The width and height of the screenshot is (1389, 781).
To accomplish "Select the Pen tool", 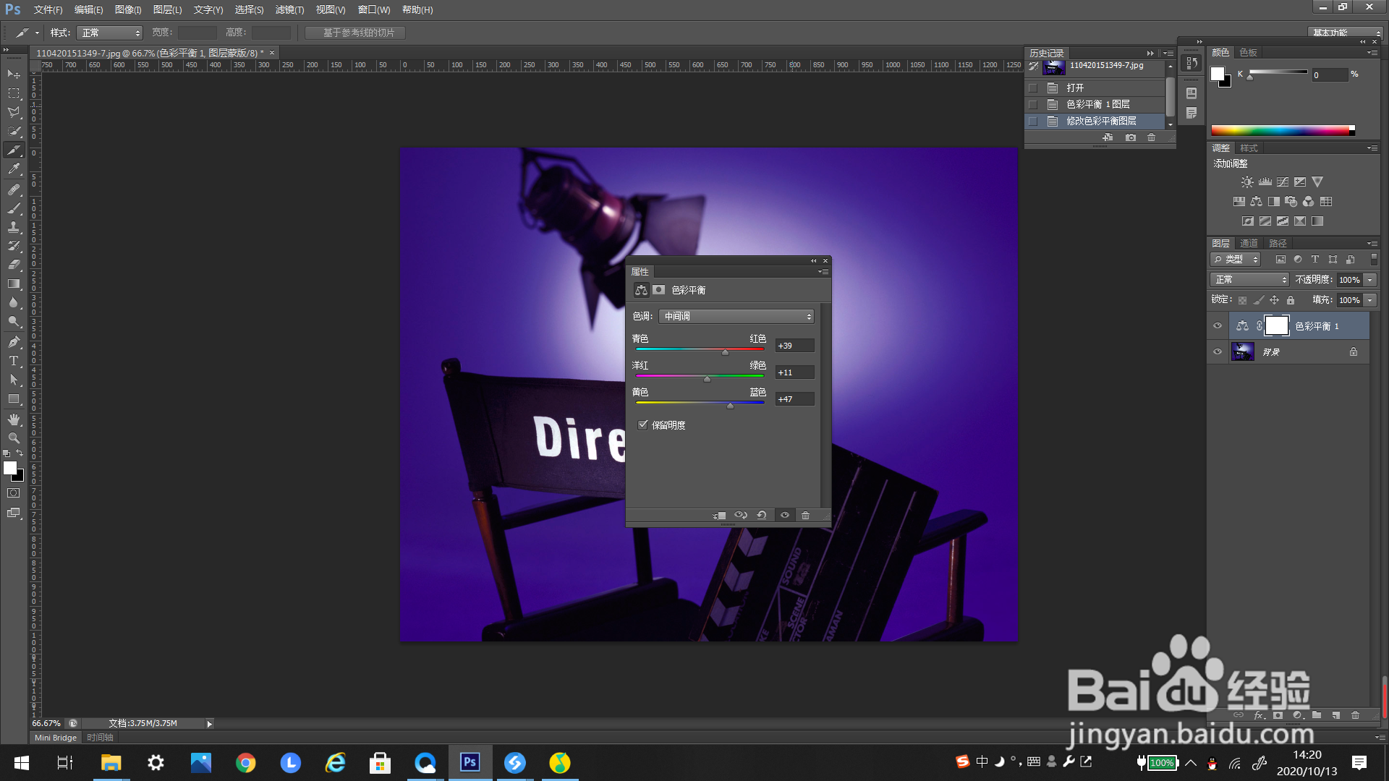I will click(14, 342).
